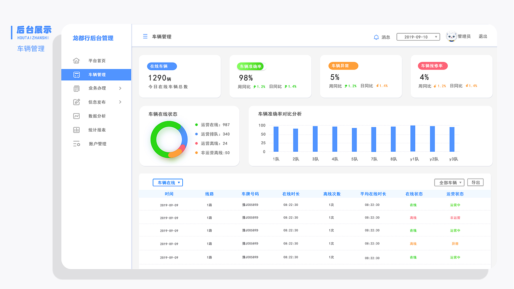Click the 龙都行后台管理 logo title

(x=93, y=38)
